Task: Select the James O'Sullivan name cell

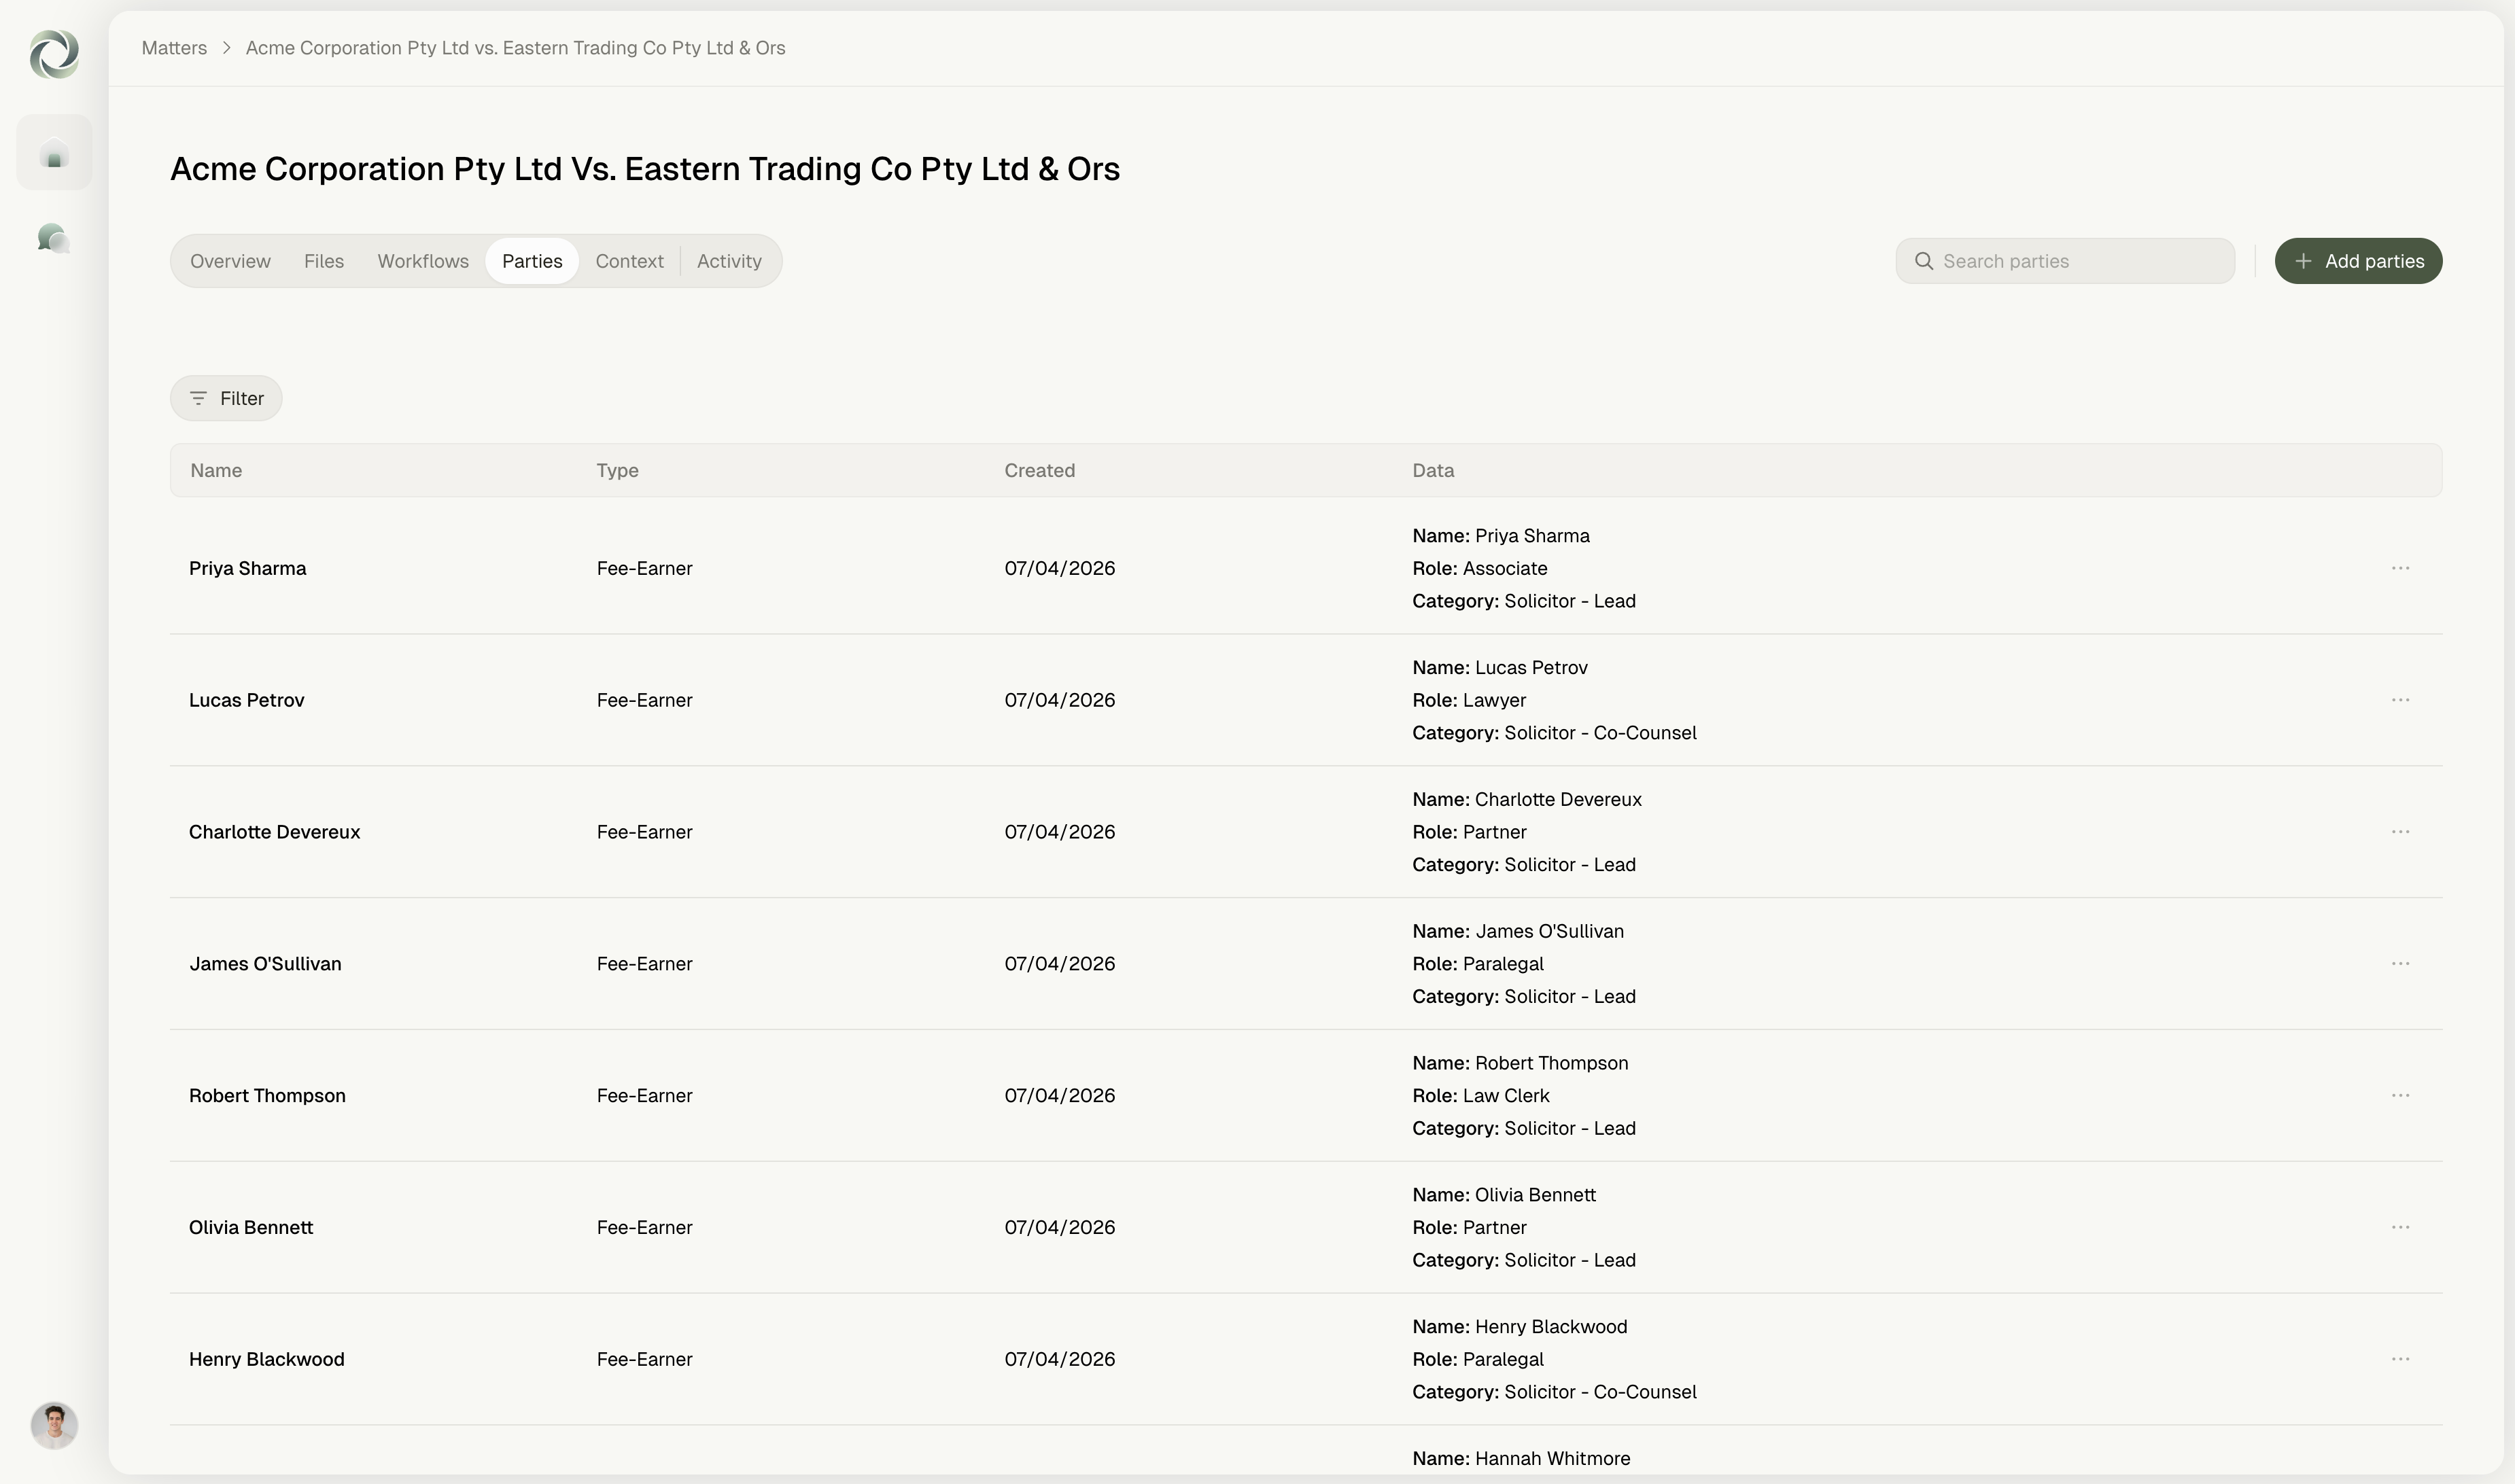Action: (265, 964)
